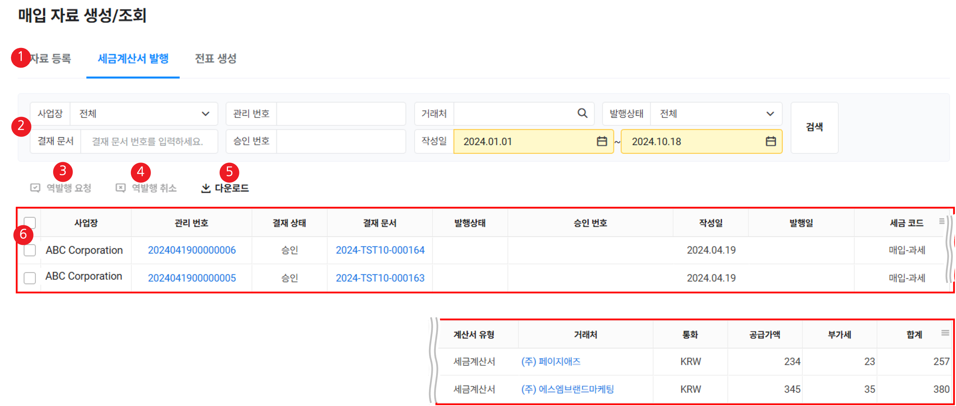Open the lower table column menu icon
956x406 pixels.
tap(945, 333)
